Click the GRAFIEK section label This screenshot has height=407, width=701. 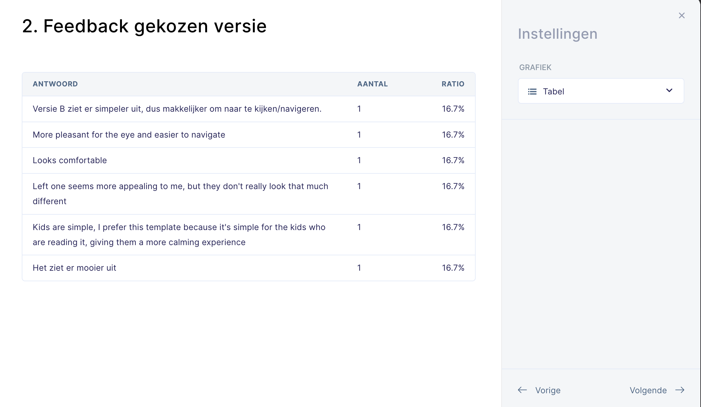(x=535, y=68)
